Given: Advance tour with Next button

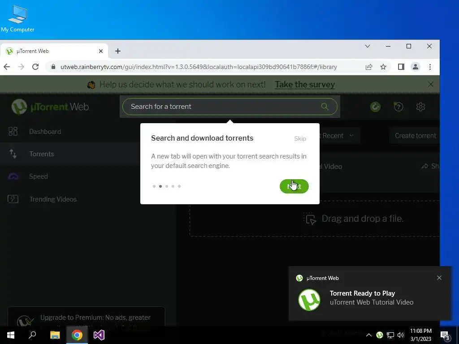Looking at the screenshot, I should click(294, 186).
